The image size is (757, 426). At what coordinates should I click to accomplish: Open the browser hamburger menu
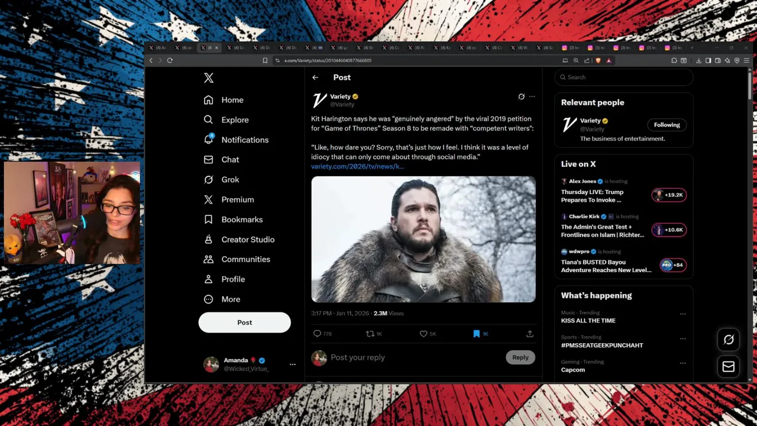pos(746,60)
